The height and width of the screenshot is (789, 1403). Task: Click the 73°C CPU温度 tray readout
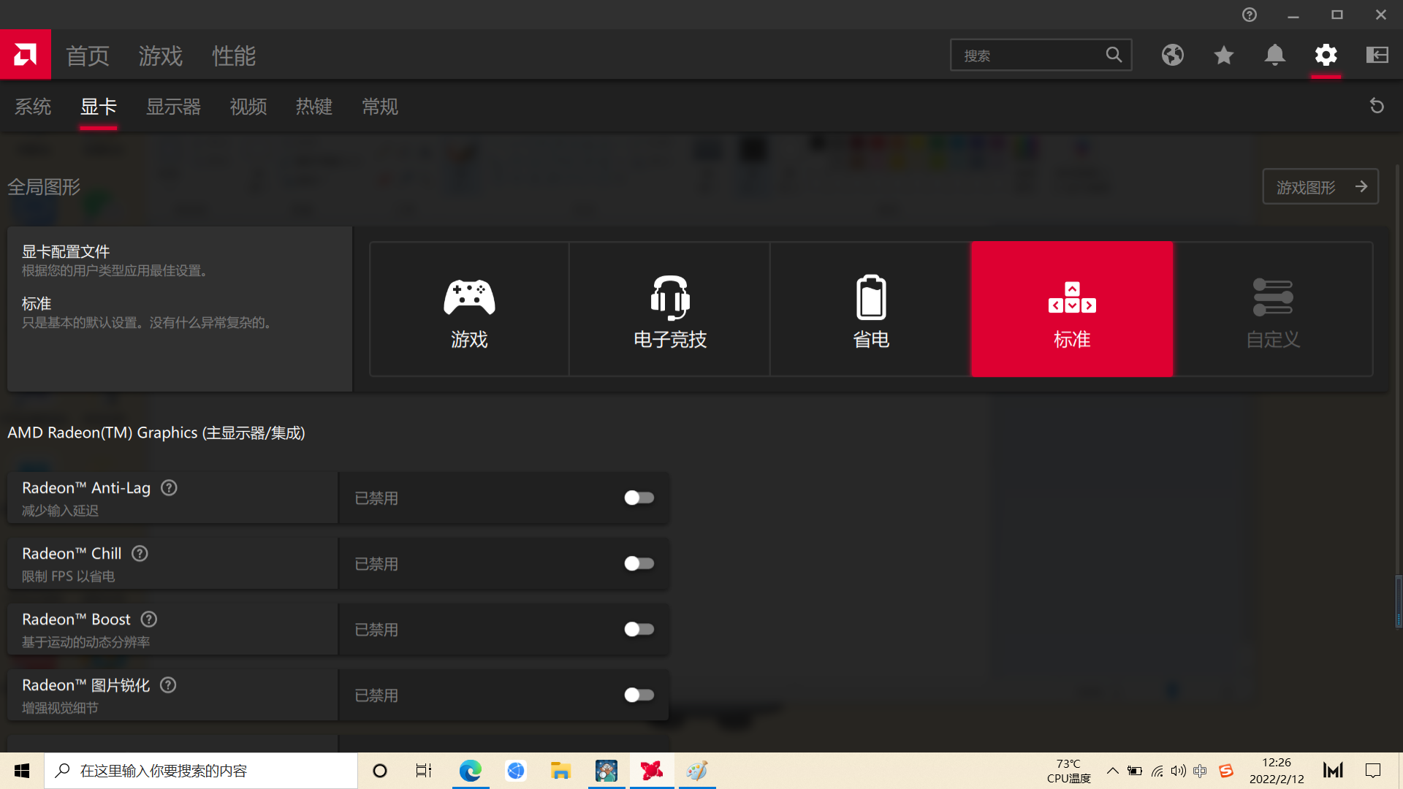coord(1068,771)
